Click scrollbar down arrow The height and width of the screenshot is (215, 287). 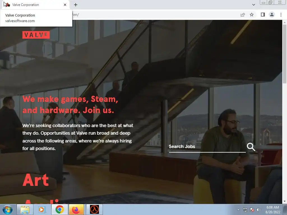284,201
